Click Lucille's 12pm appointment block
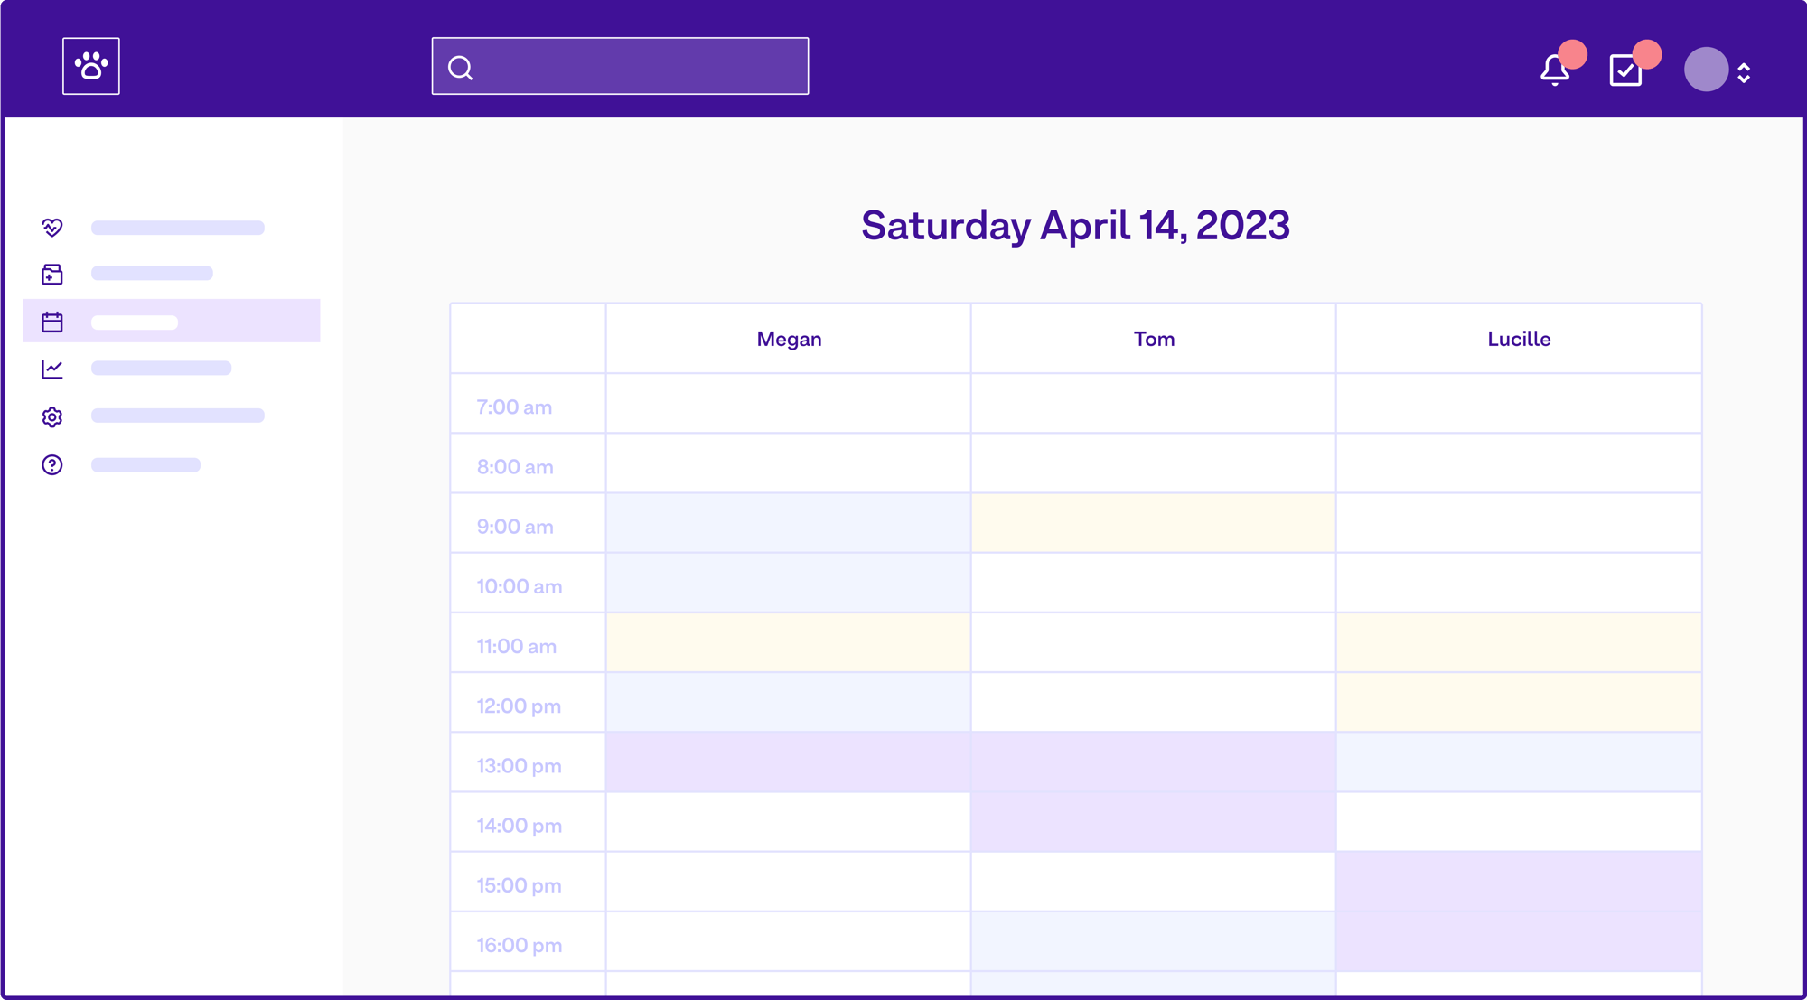1807x1000 pixels. click(x=1518, y=705)
